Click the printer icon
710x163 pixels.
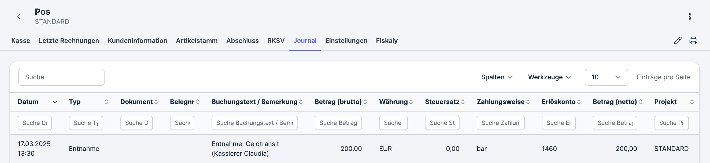tap(693, 40)
